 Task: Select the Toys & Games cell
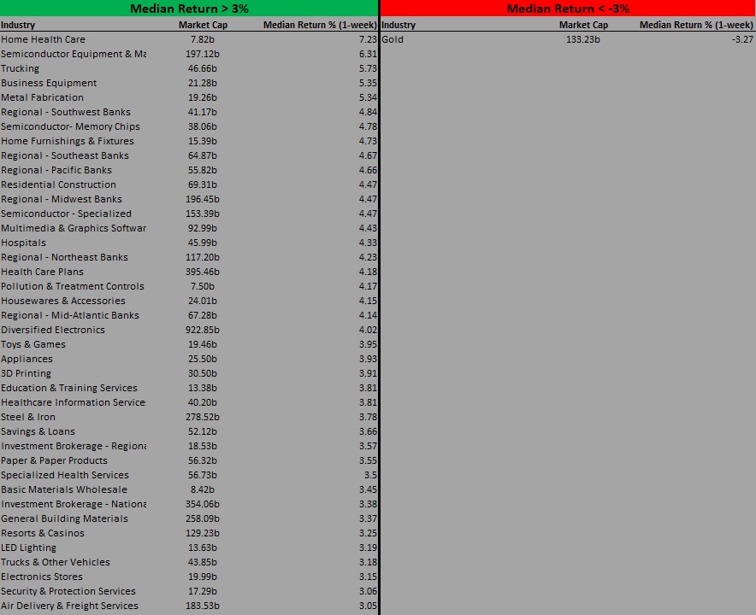point(33,344)
